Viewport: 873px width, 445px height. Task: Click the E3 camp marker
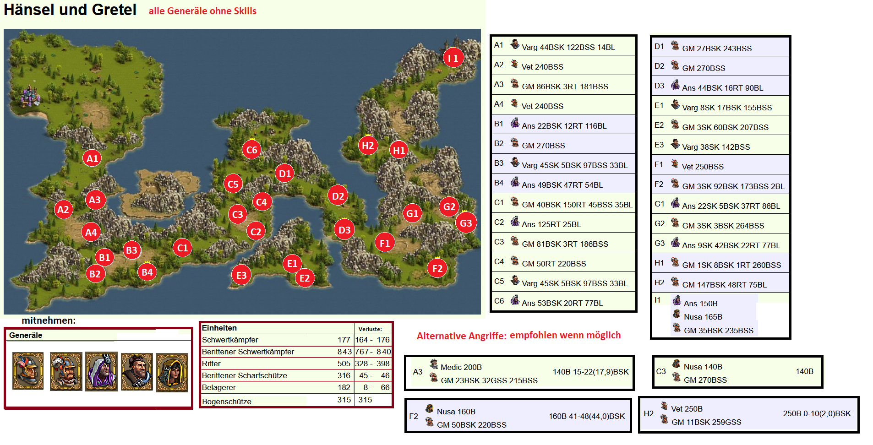point(241,275)
